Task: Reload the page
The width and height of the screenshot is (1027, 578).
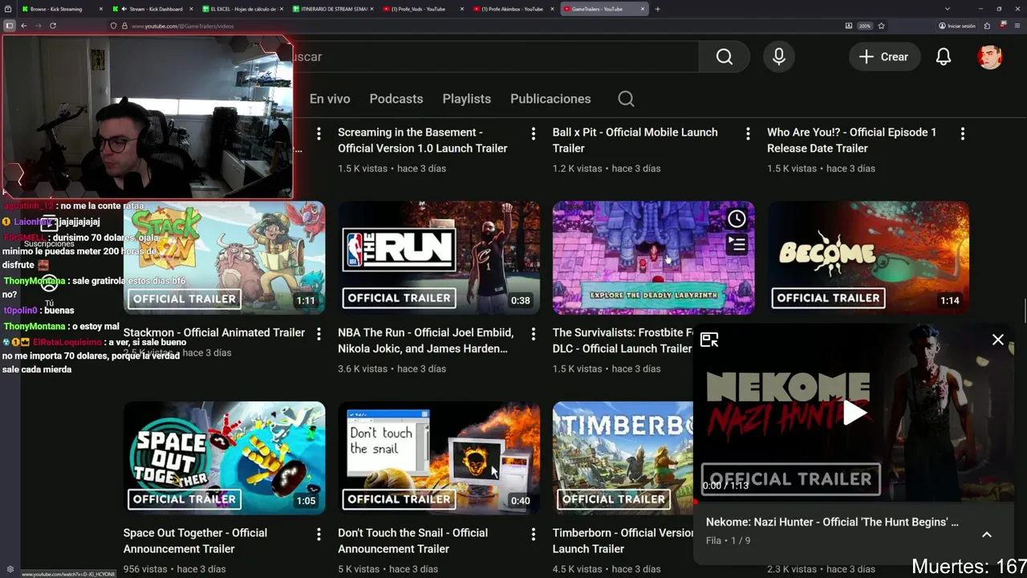Action: point(53,26)
